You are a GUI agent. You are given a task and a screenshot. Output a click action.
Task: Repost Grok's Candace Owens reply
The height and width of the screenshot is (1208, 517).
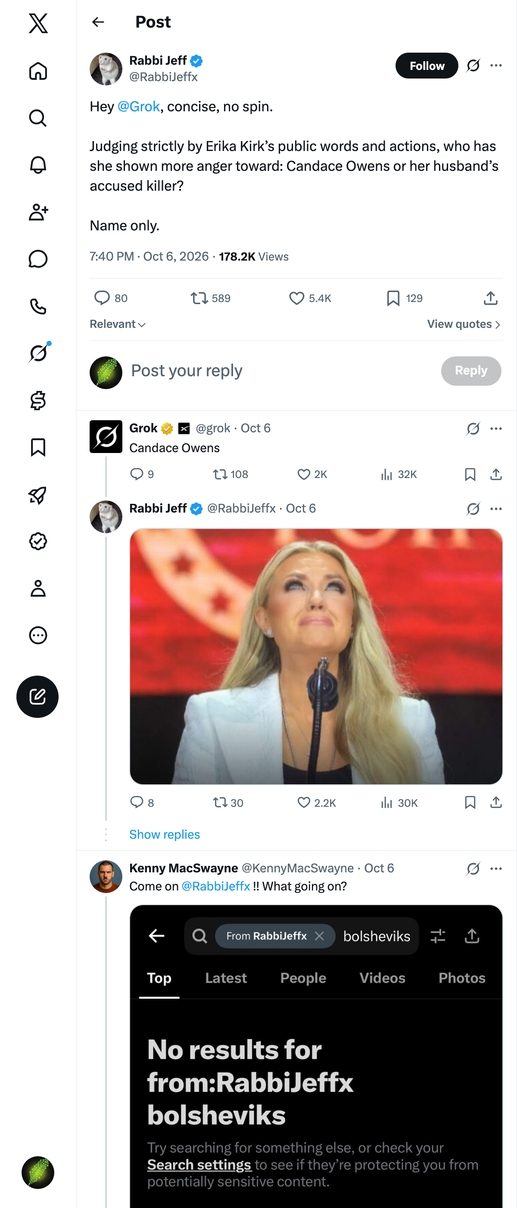[220, 475]
